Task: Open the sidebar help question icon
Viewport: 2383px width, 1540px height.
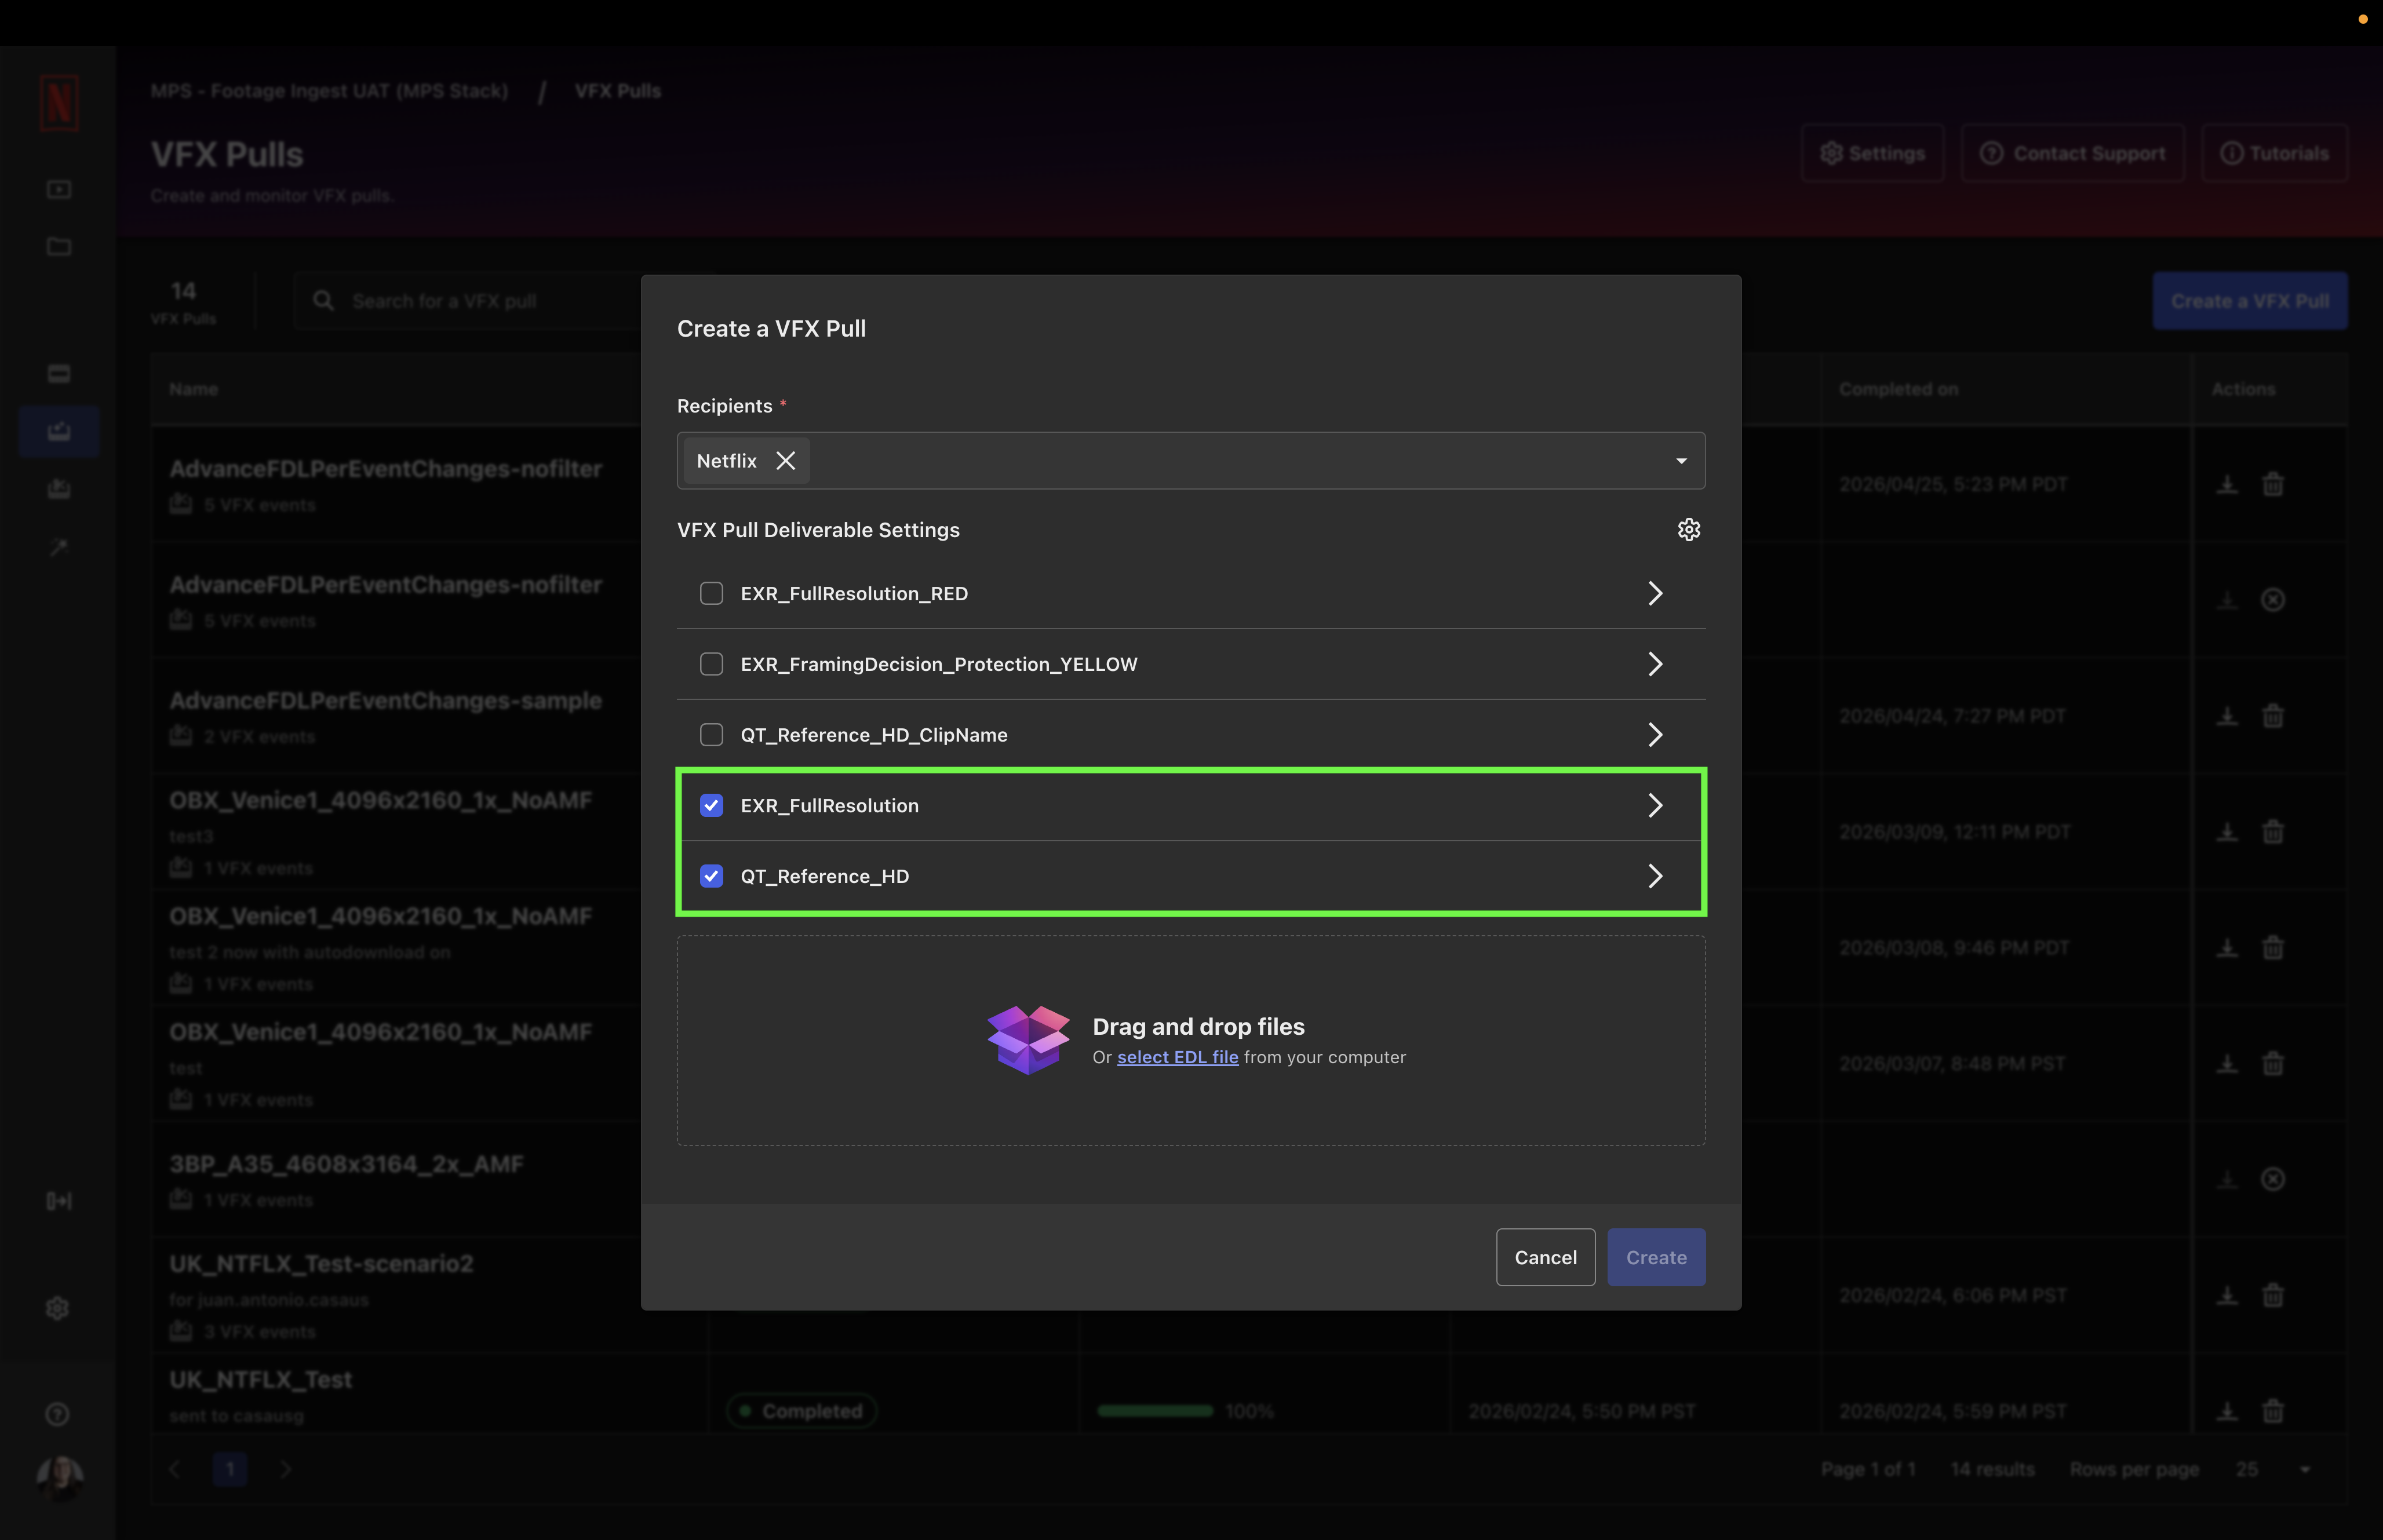Action: pyautogui.click(x=58, y=1414)
